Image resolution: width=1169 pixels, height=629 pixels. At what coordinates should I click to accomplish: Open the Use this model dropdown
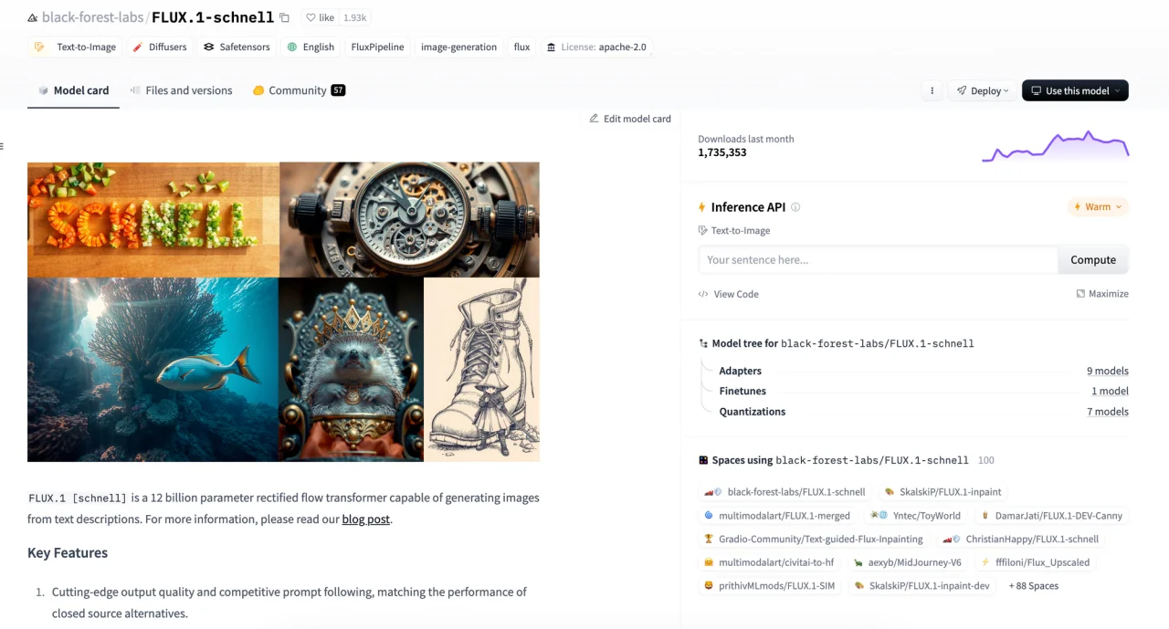[x=1075, y=90]
